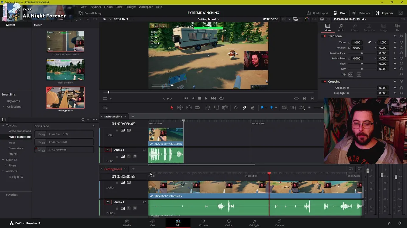Solo Audio 1 in Cutting board timeline

128,208
